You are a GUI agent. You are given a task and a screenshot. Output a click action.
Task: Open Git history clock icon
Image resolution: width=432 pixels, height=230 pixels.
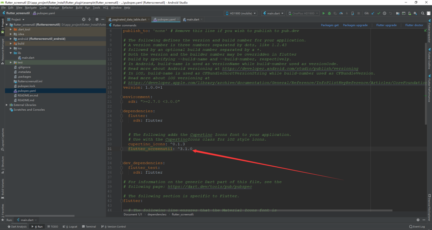pos(385,13)
